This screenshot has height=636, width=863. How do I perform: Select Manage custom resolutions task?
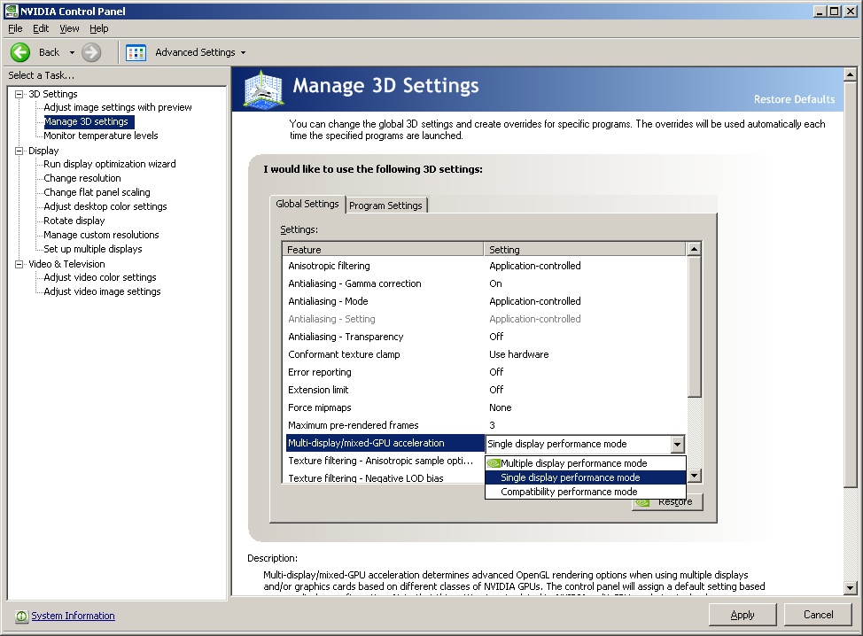click(x=101, y=235)
